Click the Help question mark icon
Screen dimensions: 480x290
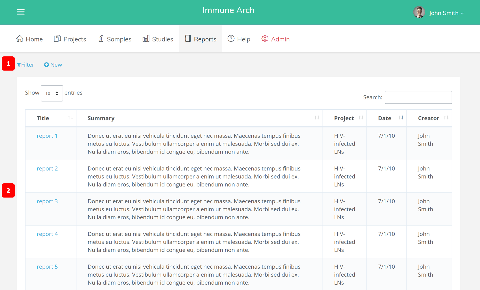pyautogui.click(x=231, y=39)
